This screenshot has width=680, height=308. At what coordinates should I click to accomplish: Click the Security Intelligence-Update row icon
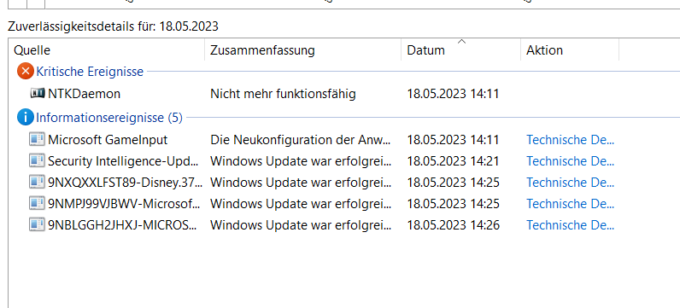coord(37,160)
